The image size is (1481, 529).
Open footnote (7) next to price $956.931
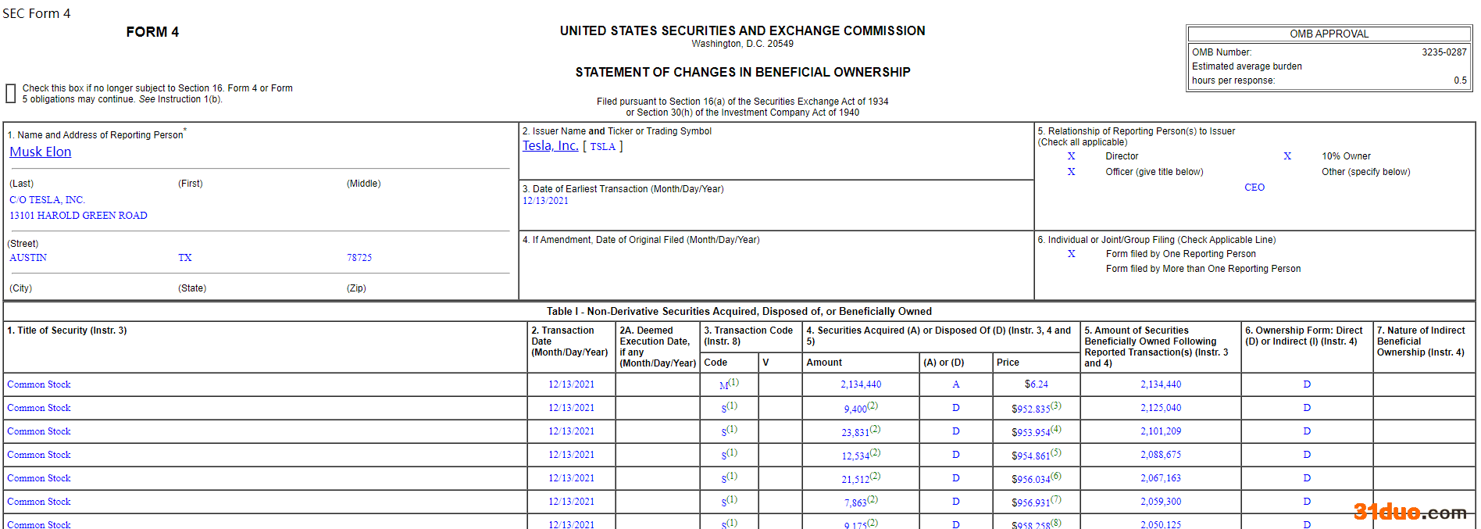(x=1055, y=499)
